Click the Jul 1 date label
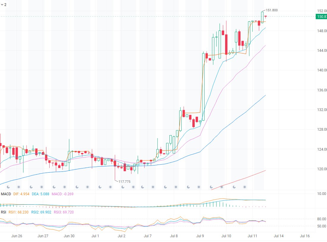 (x=95, y=236)
